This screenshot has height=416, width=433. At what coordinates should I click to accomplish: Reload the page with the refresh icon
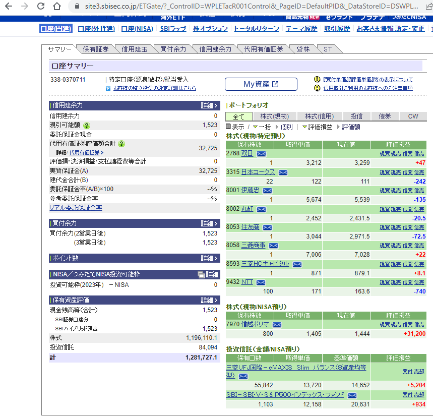tap(41, 6)
